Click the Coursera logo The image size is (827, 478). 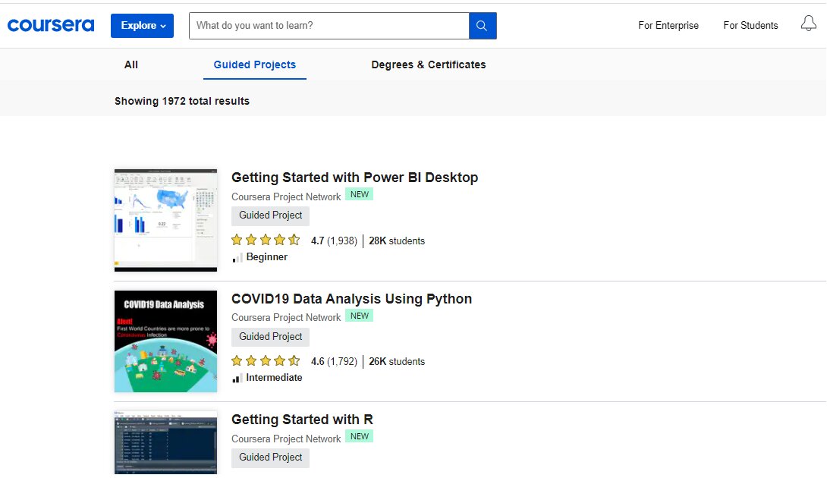(x=51, y=24)
